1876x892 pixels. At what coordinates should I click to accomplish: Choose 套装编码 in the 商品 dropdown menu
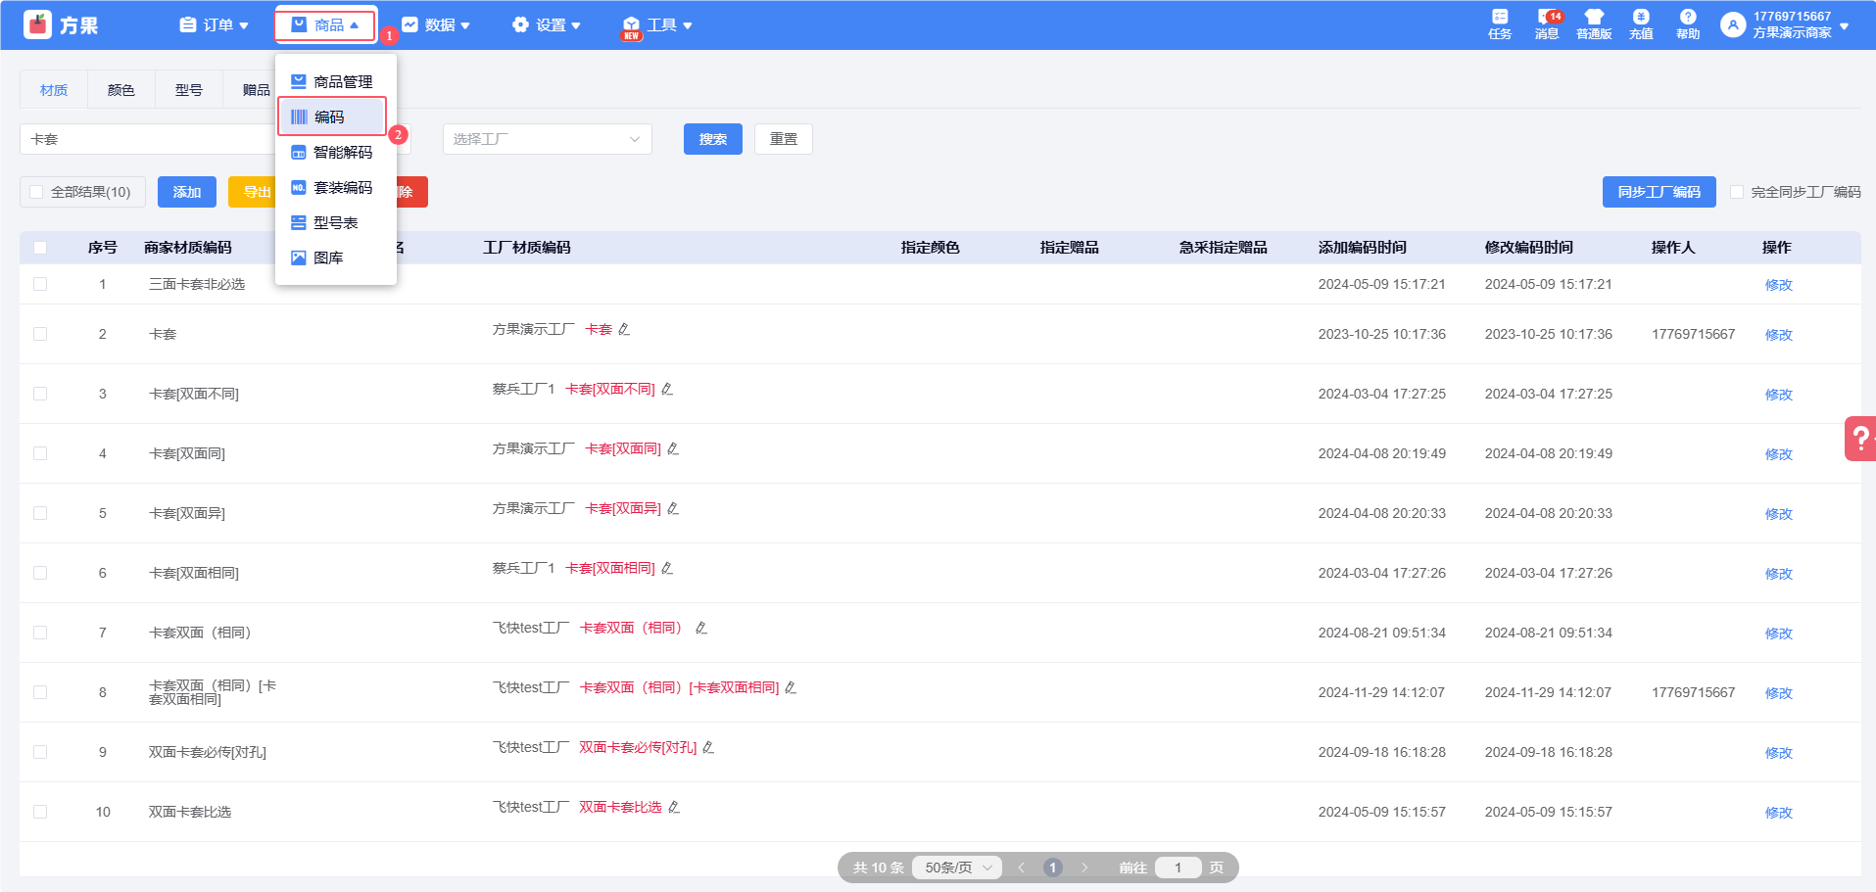point(342,188)
